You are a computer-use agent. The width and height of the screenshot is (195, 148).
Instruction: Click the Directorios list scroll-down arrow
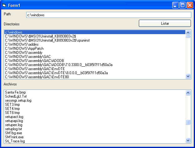point(188,76)
